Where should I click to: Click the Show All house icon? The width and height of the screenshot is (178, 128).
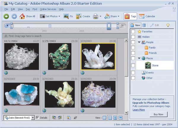(x=22, y=16)
